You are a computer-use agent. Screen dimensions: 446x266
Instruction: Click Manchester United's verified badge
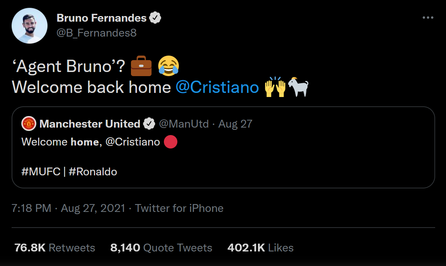pos(150,123)
